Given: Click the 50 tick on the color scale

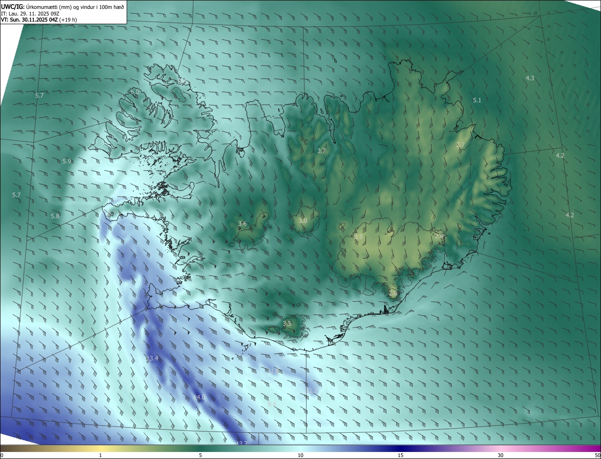Looking at the screenshot, I should click(x=597, y=455).
